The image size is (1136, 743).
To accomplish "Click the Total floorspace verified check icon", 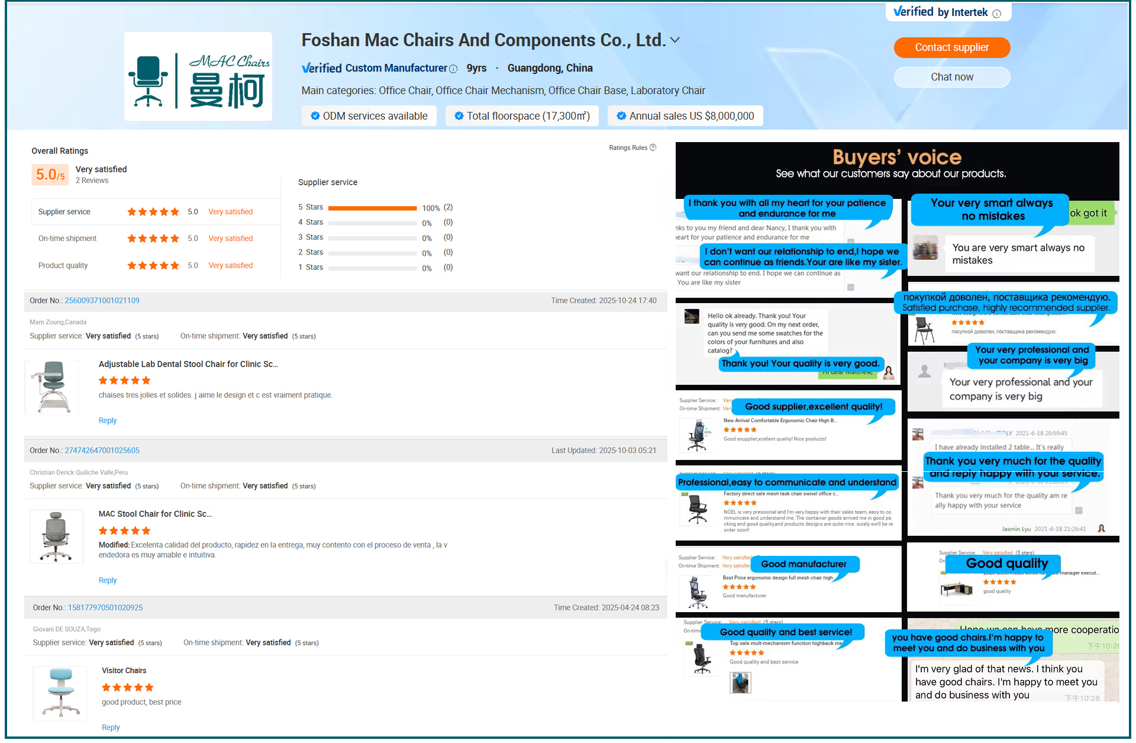I will pos(459,116).
